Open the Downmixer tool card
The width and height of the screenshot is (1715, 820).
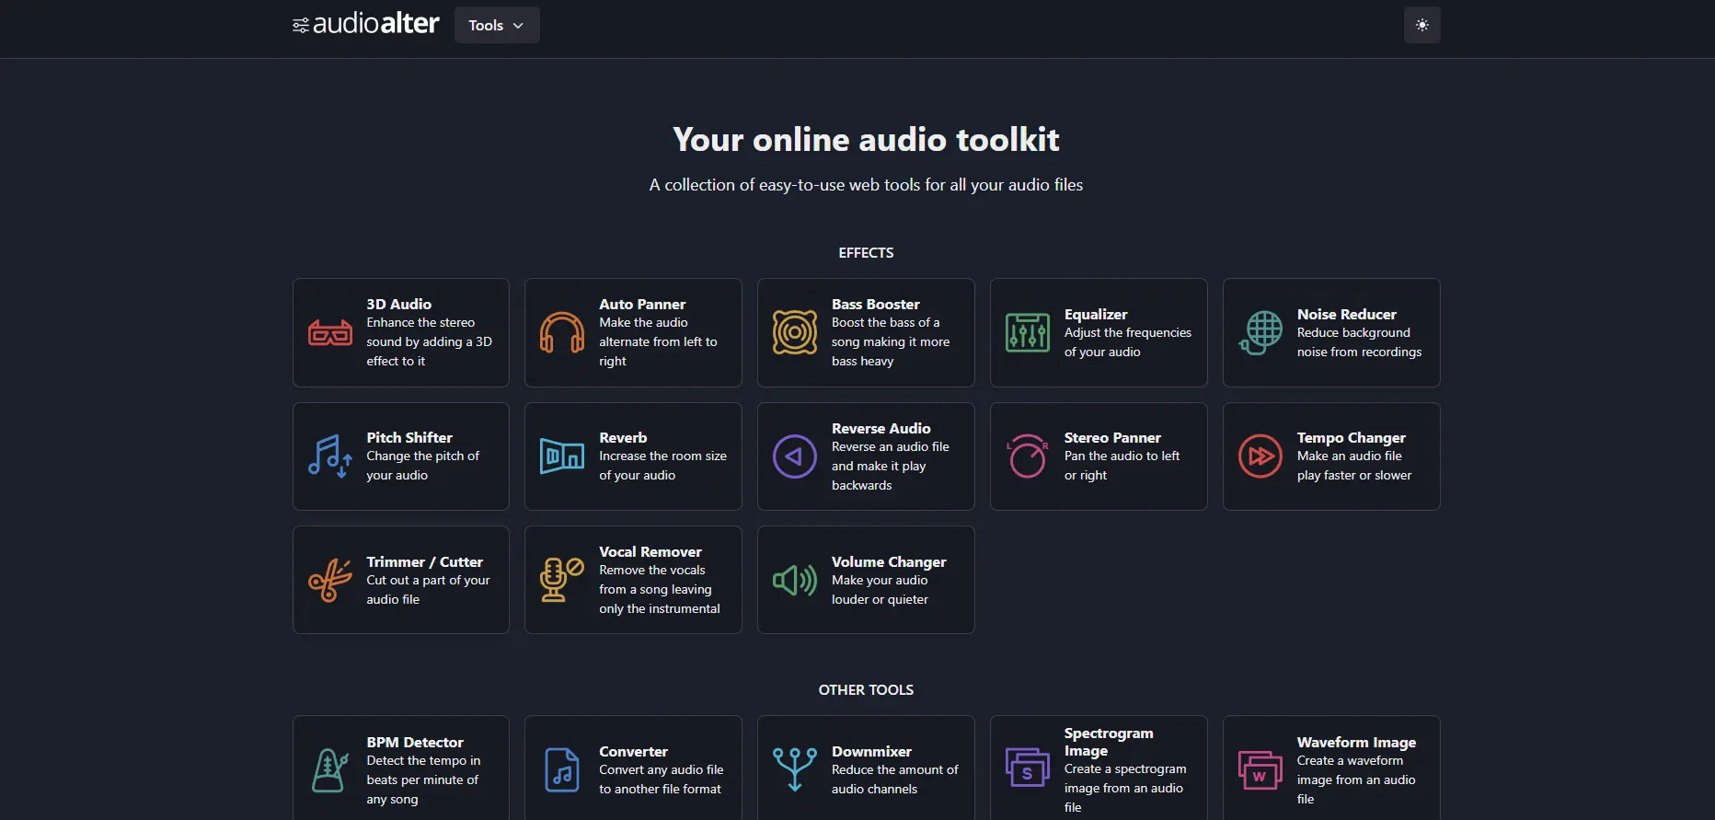[x=865, y=769]
